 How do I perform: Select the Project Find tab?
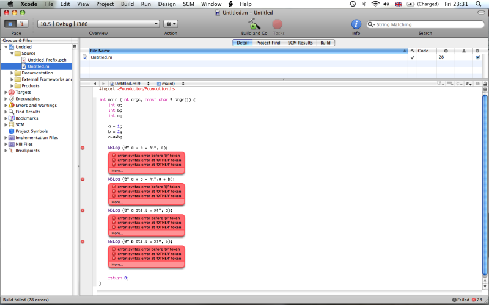[268, 43]
